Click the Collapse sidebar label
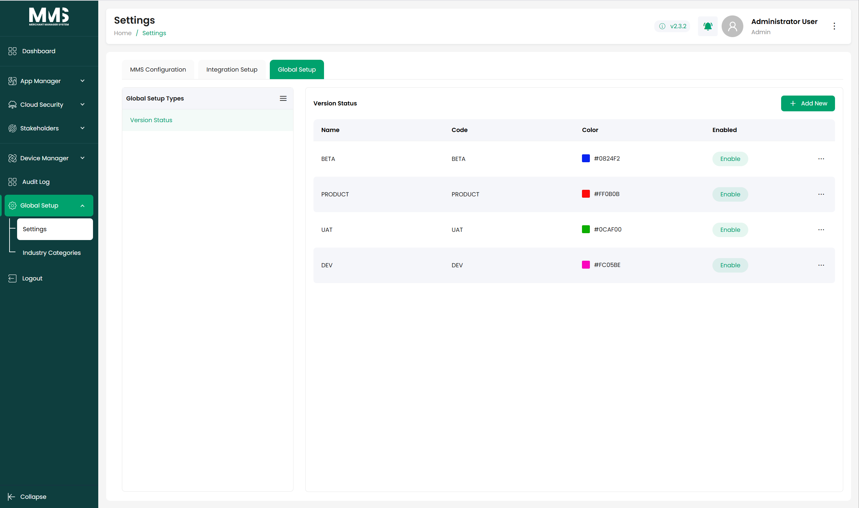 point(33,497)
